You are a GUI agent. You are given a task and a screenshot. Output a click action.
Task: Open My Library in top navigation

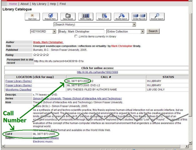coord(39,4)
